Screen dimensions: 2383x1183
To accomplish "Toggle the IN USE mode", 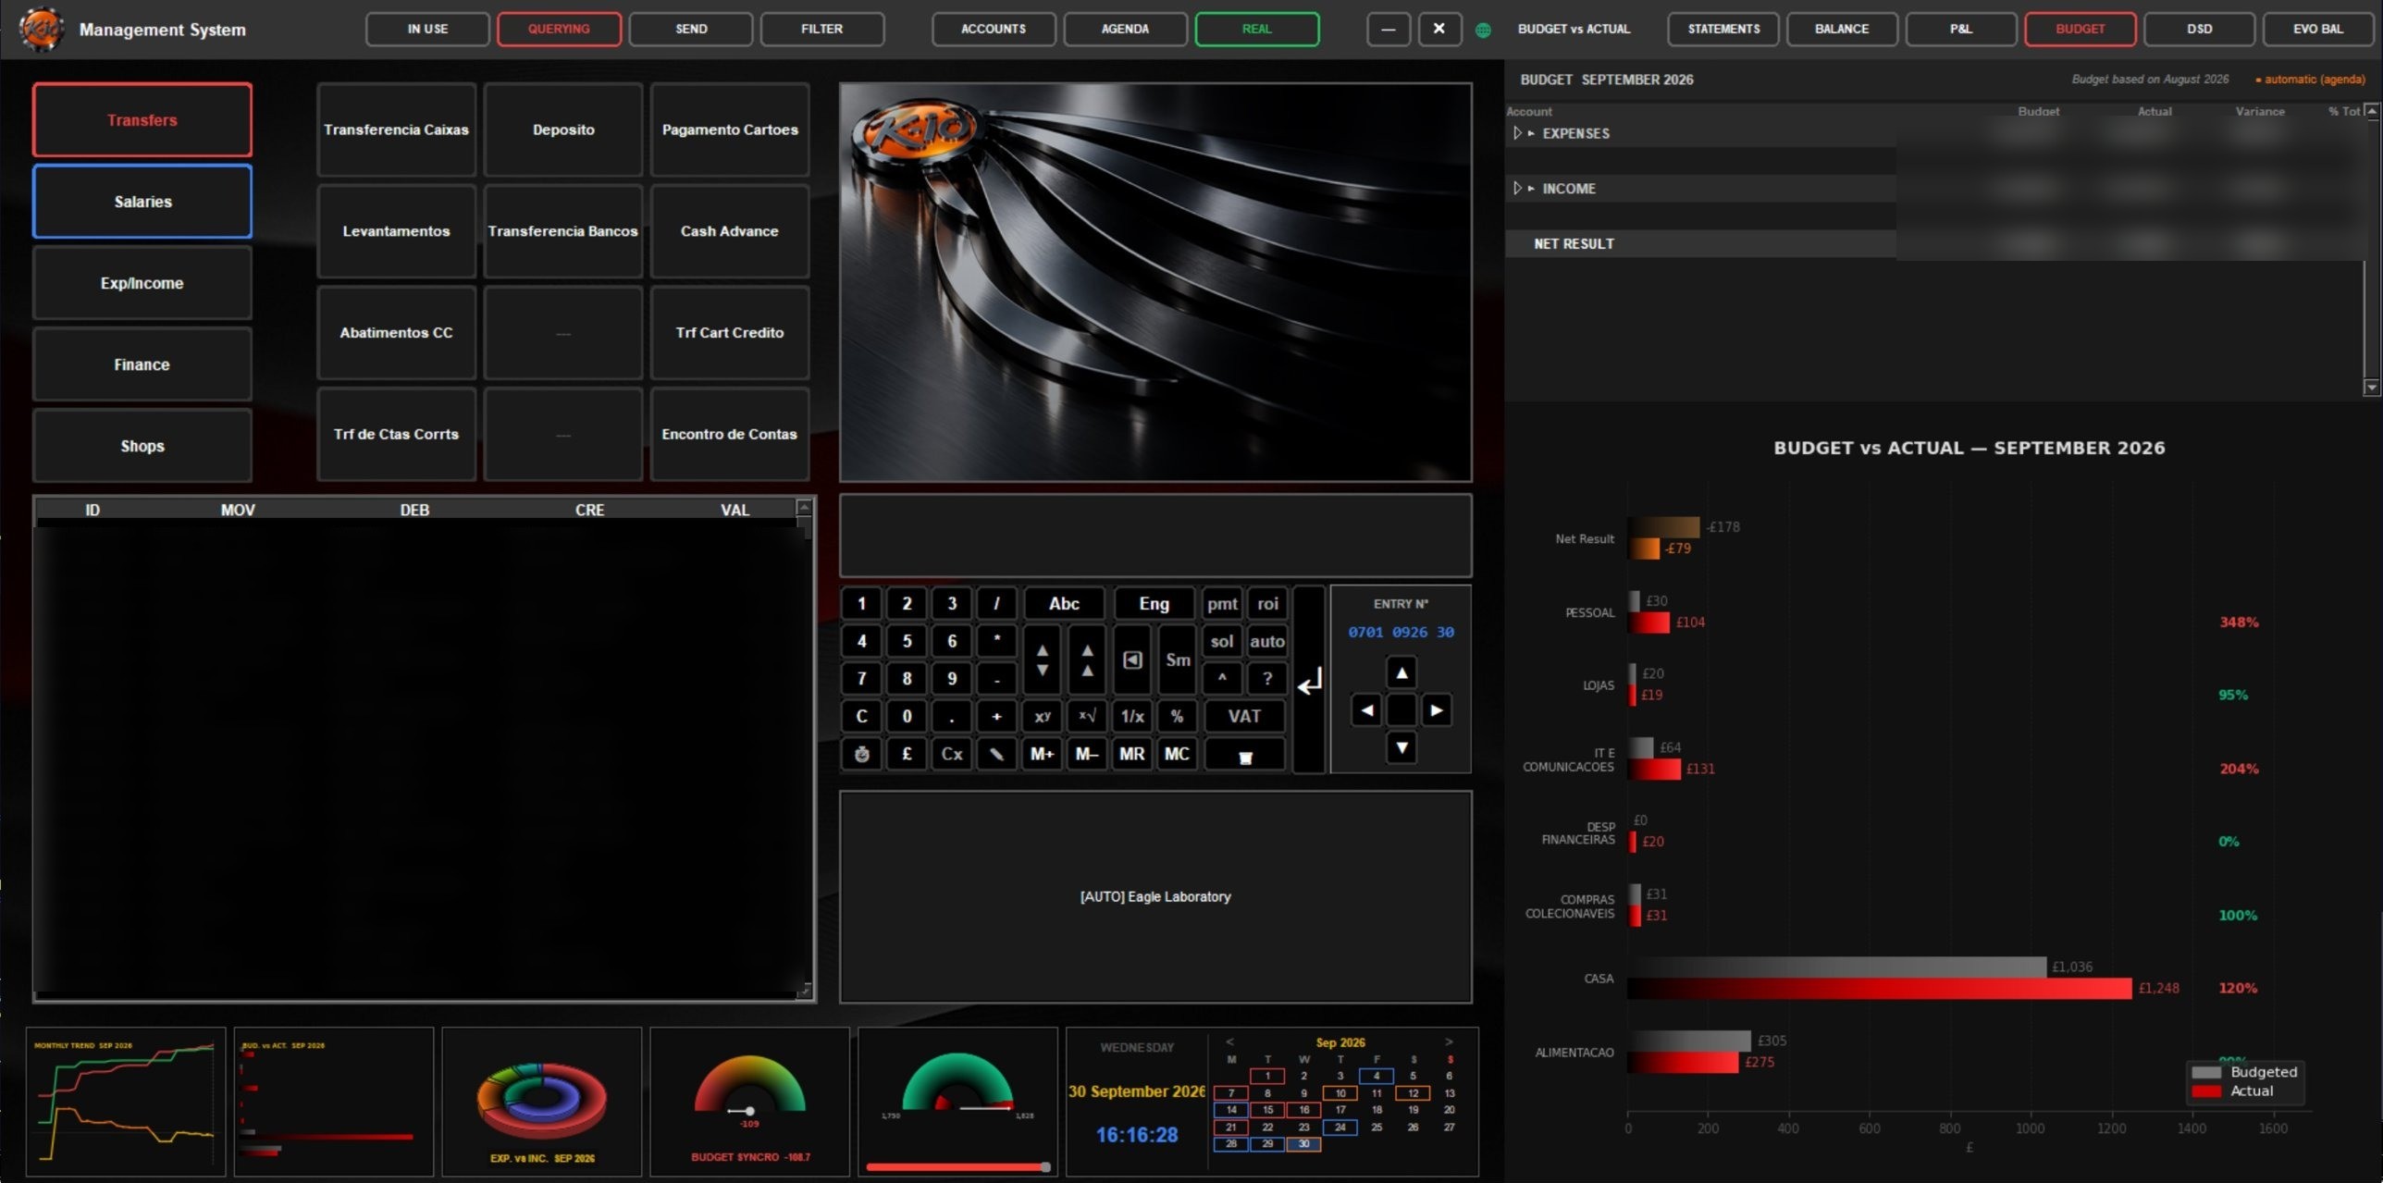I will (x=427, y=29).
